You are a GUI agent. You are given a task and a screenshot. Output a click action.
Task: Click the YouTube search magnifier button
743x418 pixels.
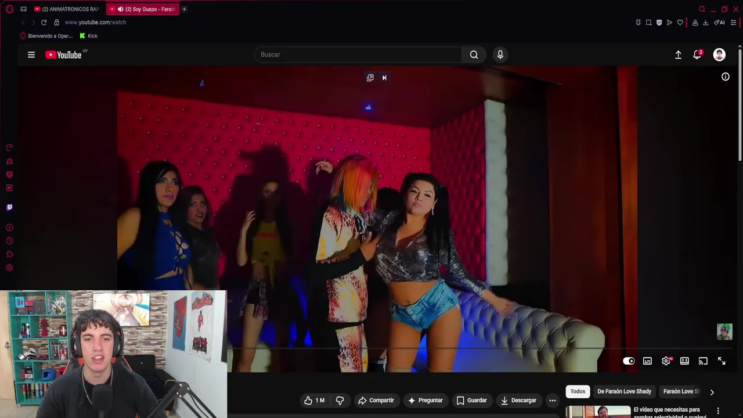[x=474, y=55]
